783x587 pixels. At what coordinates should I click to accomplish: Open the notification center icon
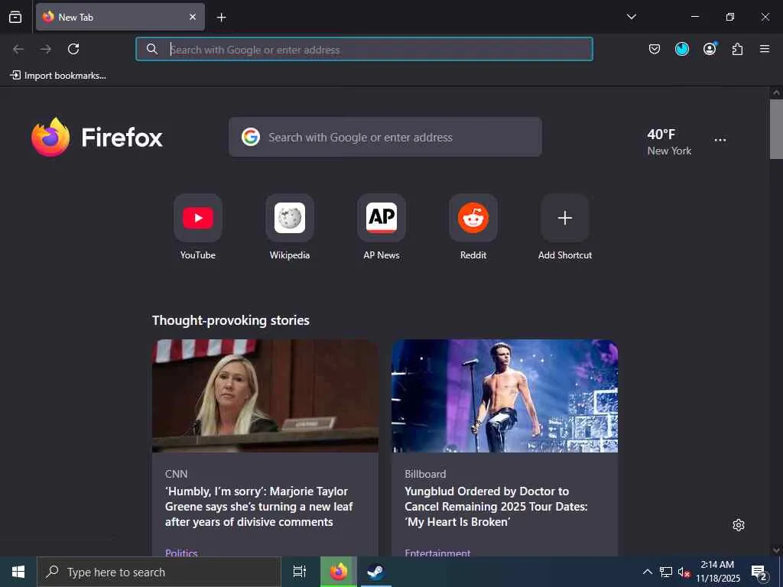point(759,572)
